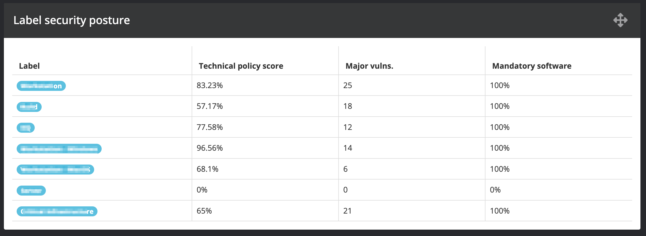Open the label tag in the 96.56% row
Viewport: 646px width, 236px height.
59,149
